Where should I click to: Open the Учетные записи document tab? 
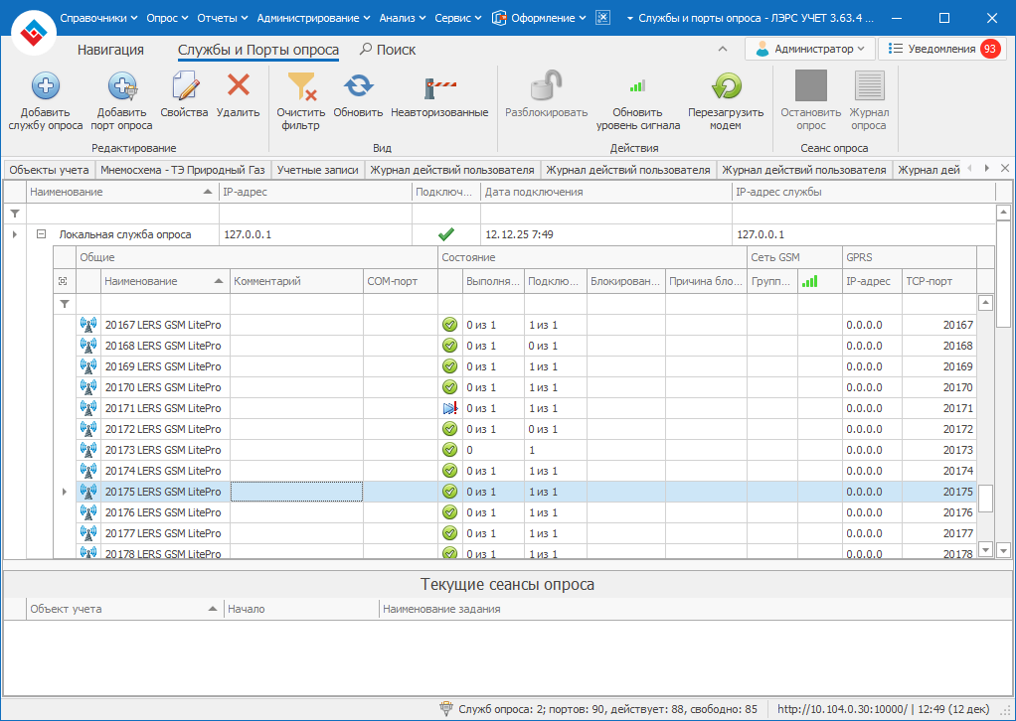(317, 170)
